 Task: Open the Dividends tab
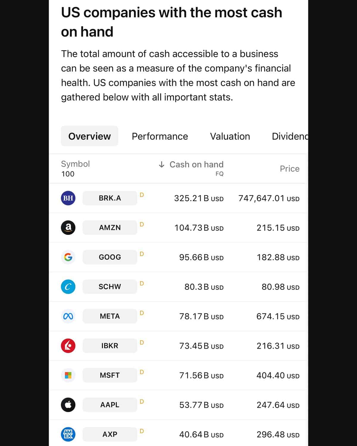[289, 136]
